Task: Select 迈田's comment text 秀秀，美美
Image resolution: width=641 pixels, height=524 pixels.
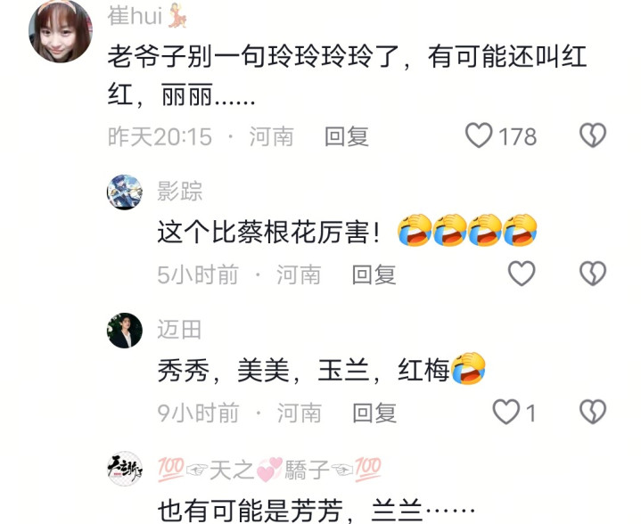Action: [x=321, y=369]
